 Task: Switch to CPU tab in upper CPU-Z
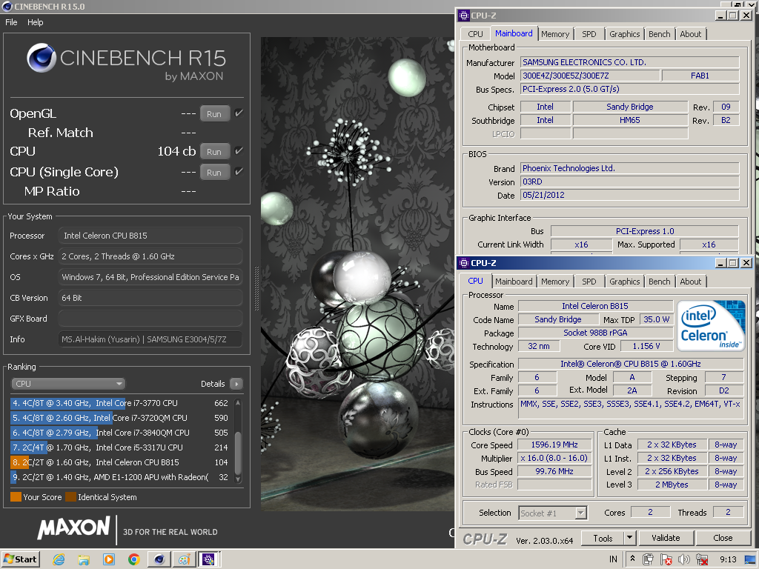[x=475, y=34]
